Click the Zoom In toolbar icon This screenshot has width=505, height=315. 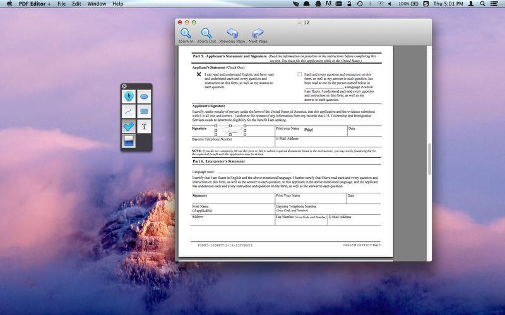pos(186,35)
